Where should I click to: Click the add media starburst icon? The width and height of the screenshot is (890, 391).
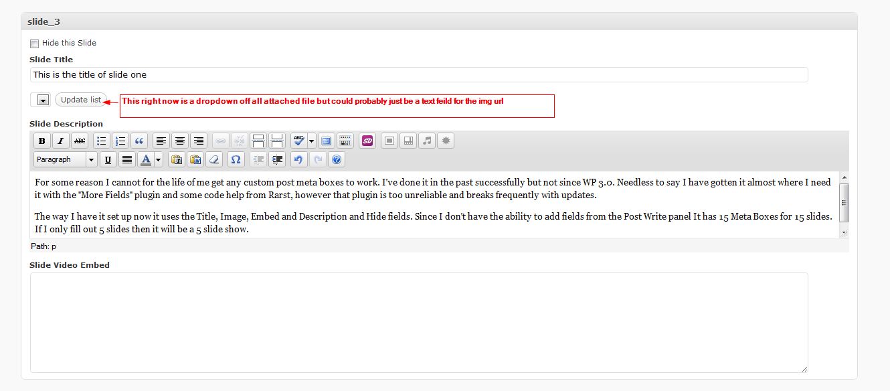(446, 141)
